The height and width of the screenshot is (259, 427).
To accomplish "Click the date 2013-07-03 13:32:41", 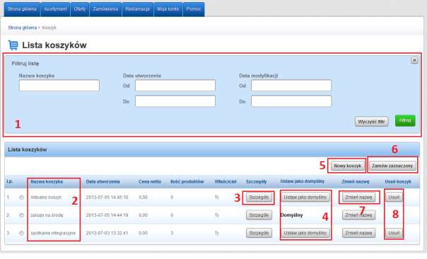I will (107, 233).
